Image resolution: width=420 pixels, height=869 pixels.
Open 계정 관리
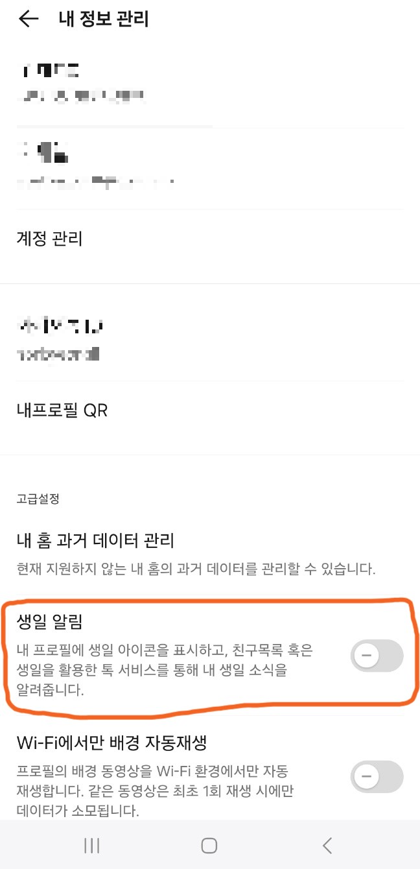click(x=210, y=239)
